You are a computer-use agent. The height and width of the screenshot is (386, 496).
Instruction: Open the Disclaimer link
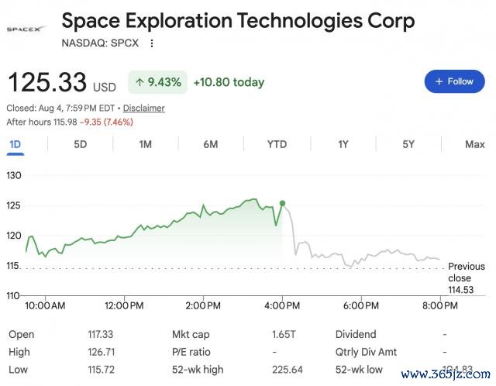coord(143,109)
